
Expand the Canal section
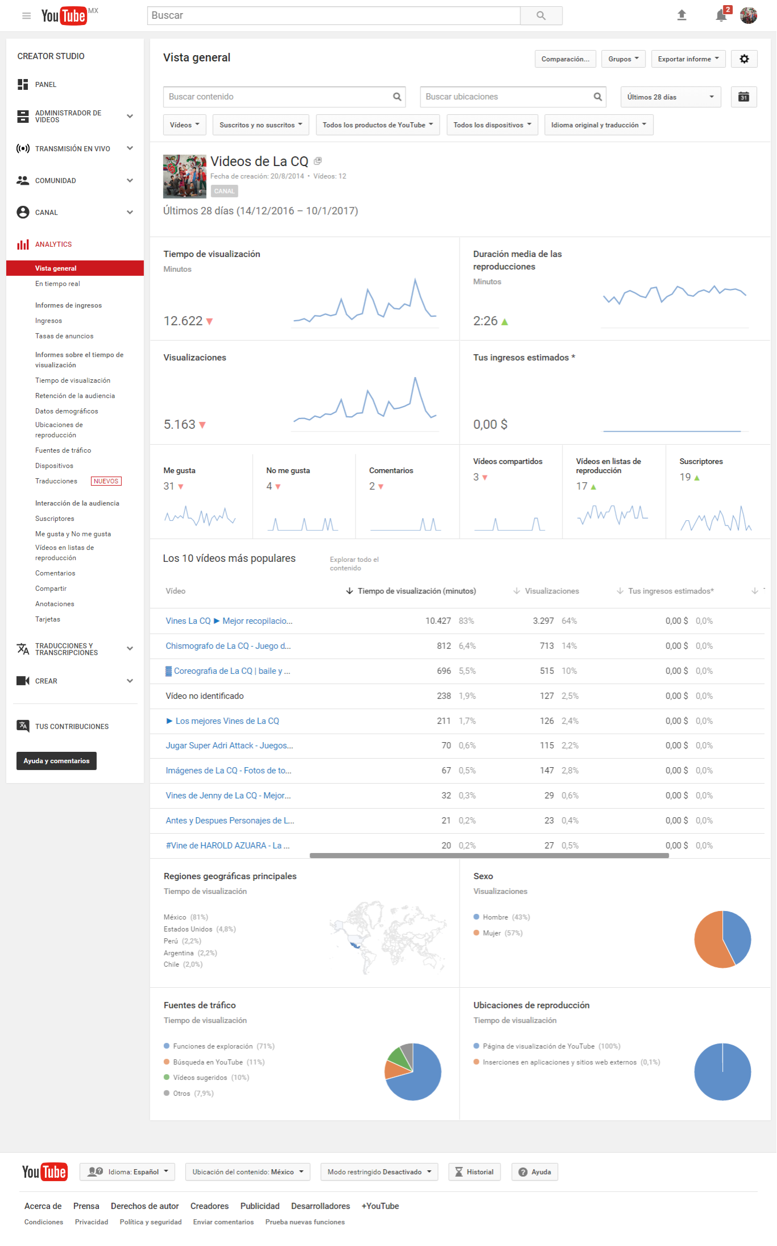click(x=130, y=212)
